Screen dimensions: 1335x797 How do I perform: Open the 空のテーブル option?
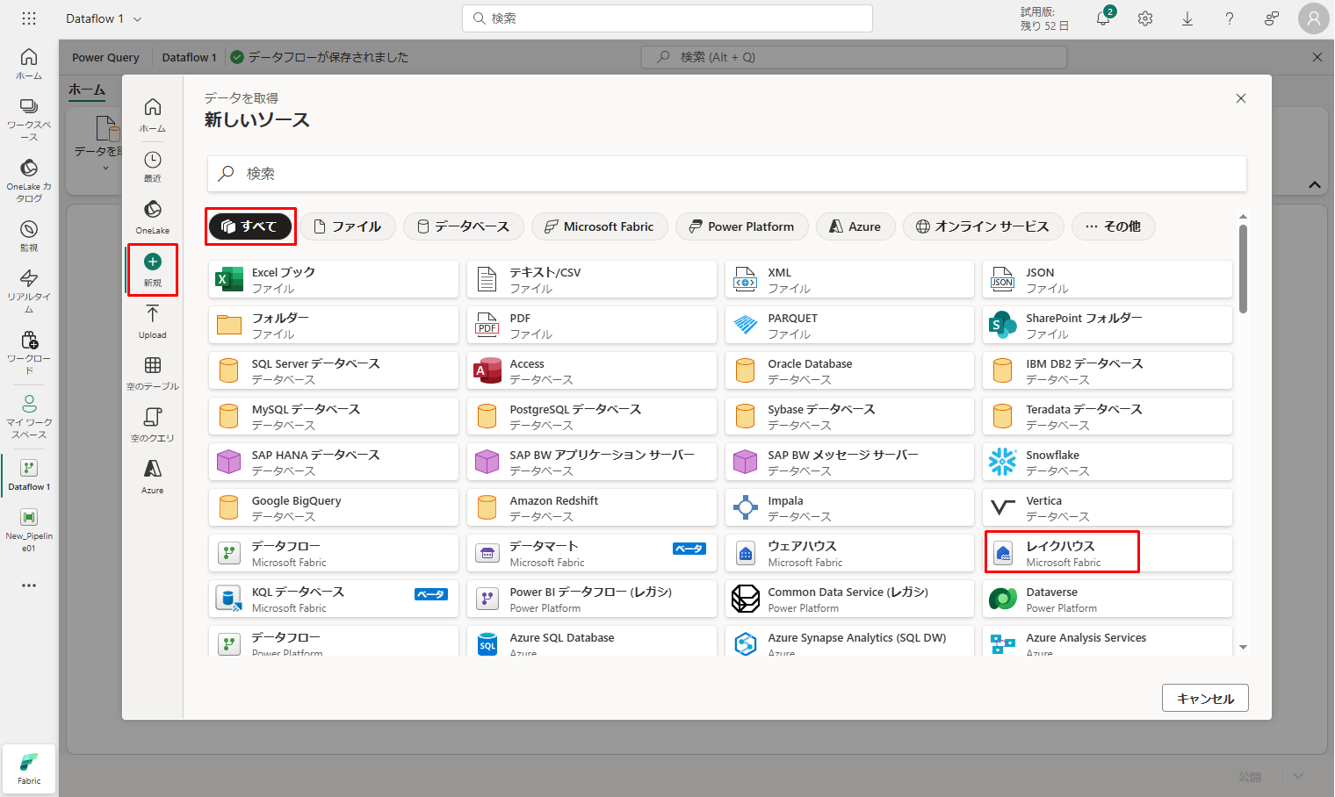(x=153, y=373)
